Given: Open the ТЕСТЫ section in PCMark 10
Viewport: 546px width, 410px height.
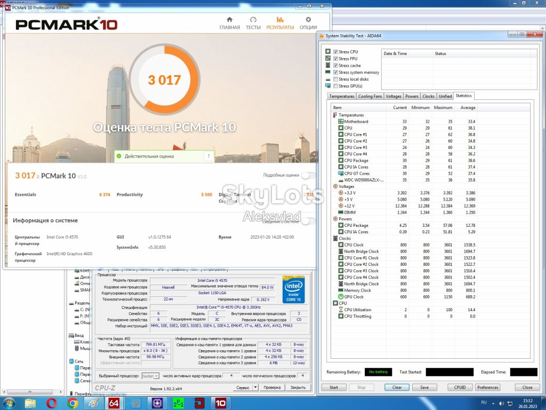Looking at the screenshot, I should (253, 23).
